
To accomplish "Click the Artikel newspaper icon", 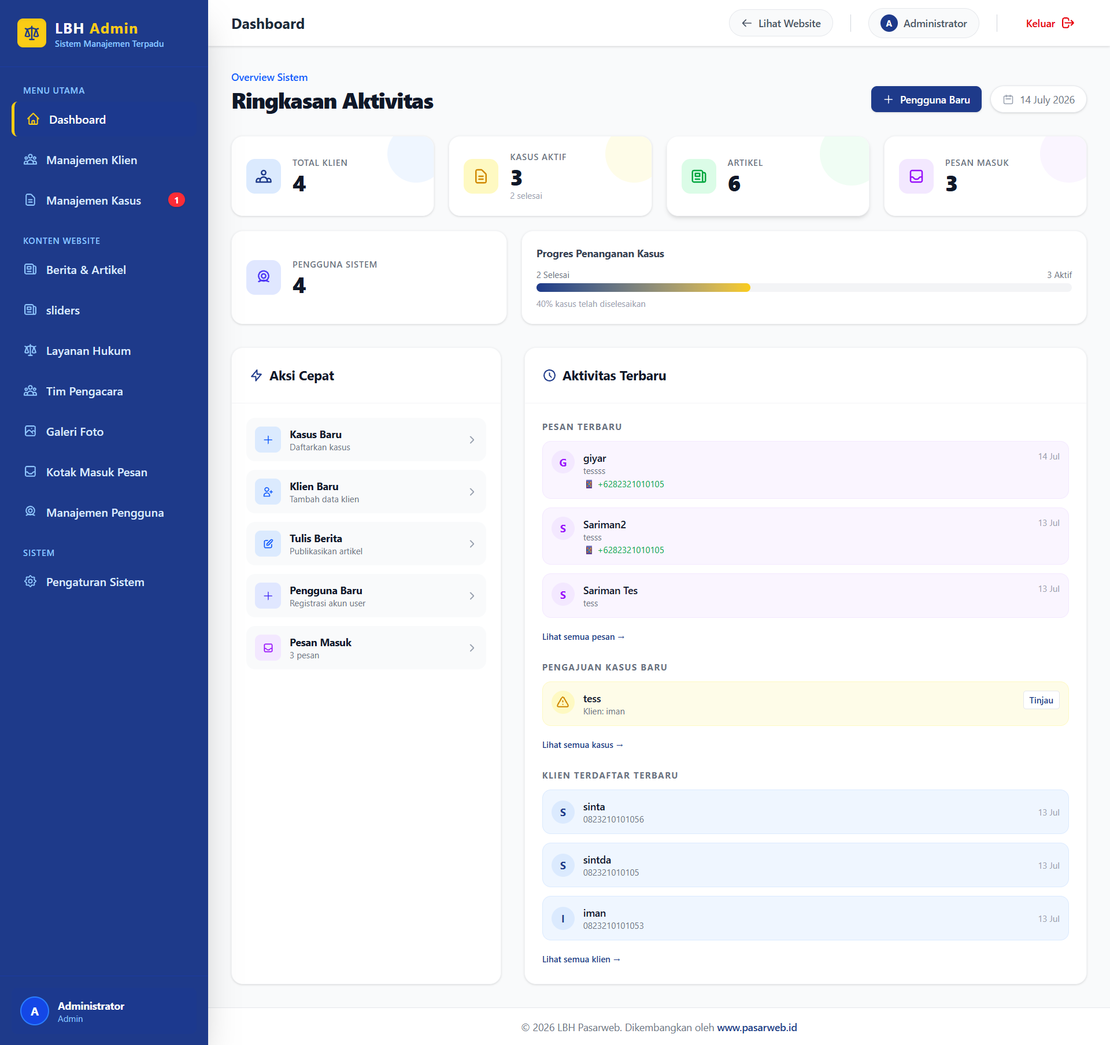I will tap(699, 176).
